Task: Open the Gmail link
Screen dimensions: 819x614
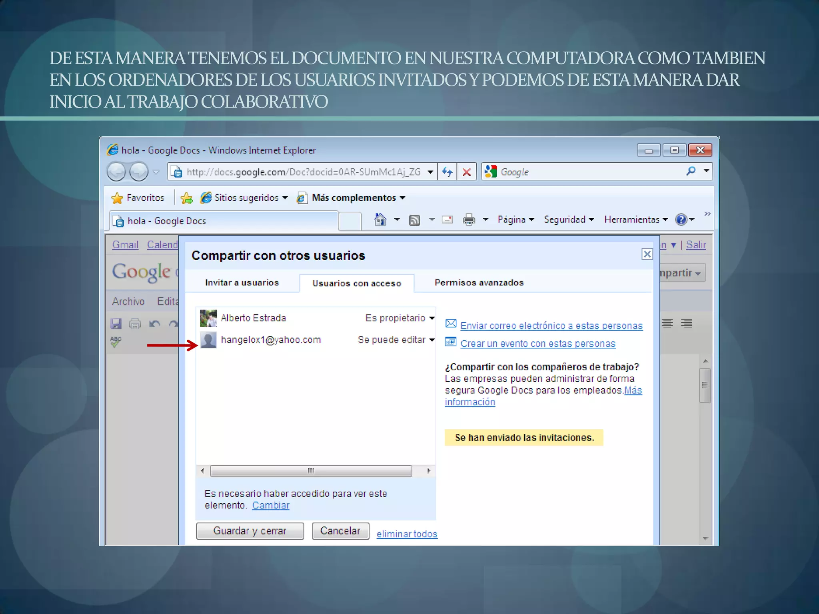Action: [x=125, y=245]
